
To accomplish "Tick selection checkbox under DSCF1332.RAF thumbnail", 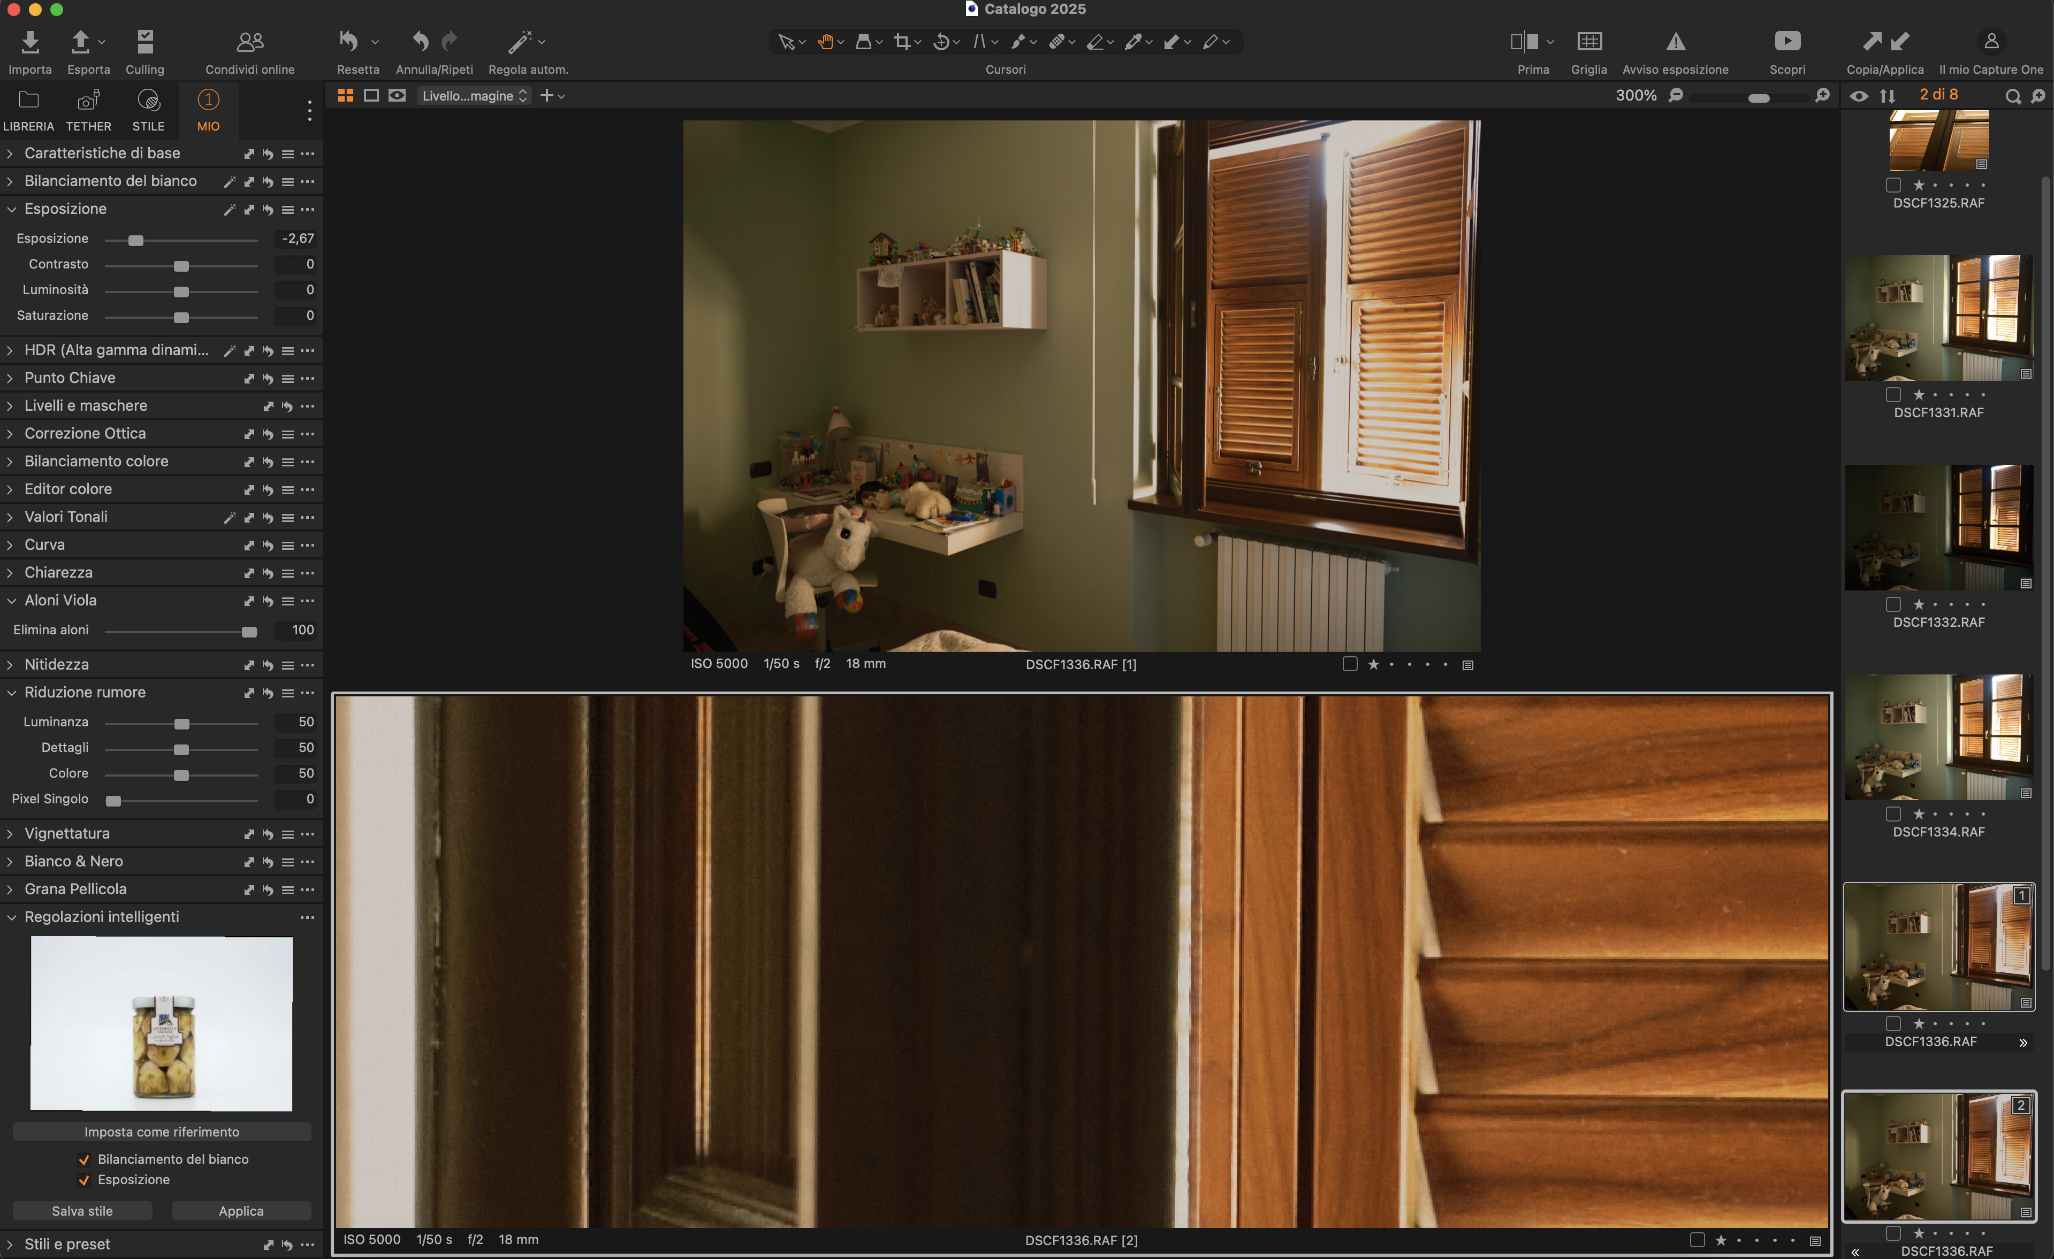I will pyautogui.click(x=1893, y=604).
